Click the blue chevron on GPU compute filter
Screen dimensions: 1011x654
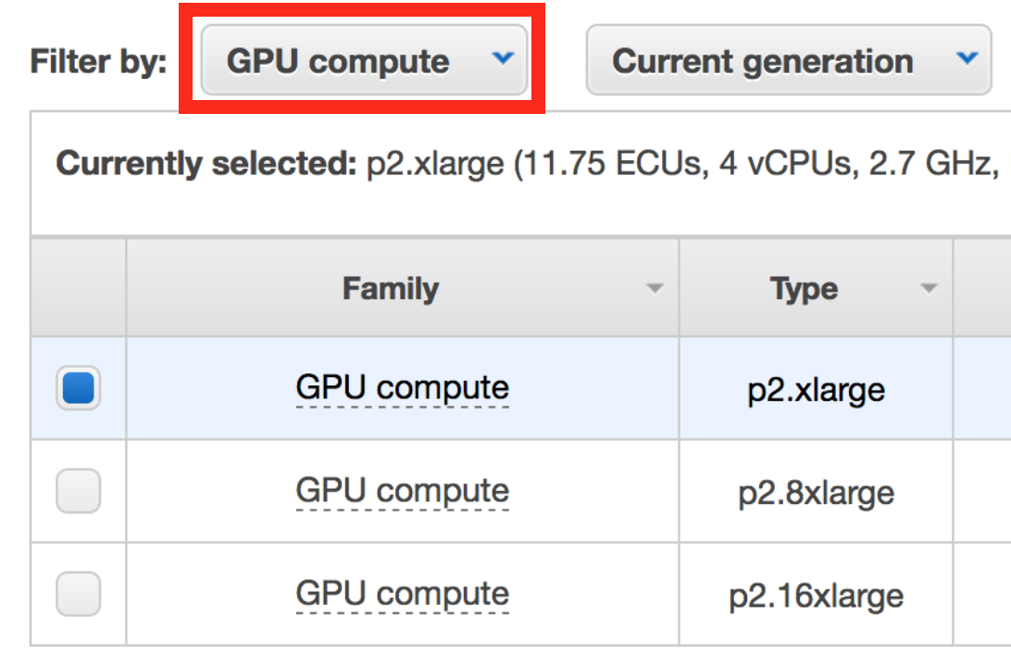(503, 59)
